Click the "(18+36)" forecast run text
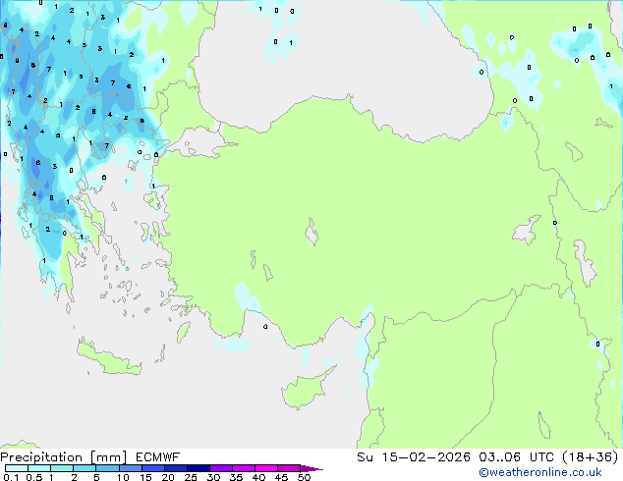Viewport: 623px width, 481px height. pos(591,457)
